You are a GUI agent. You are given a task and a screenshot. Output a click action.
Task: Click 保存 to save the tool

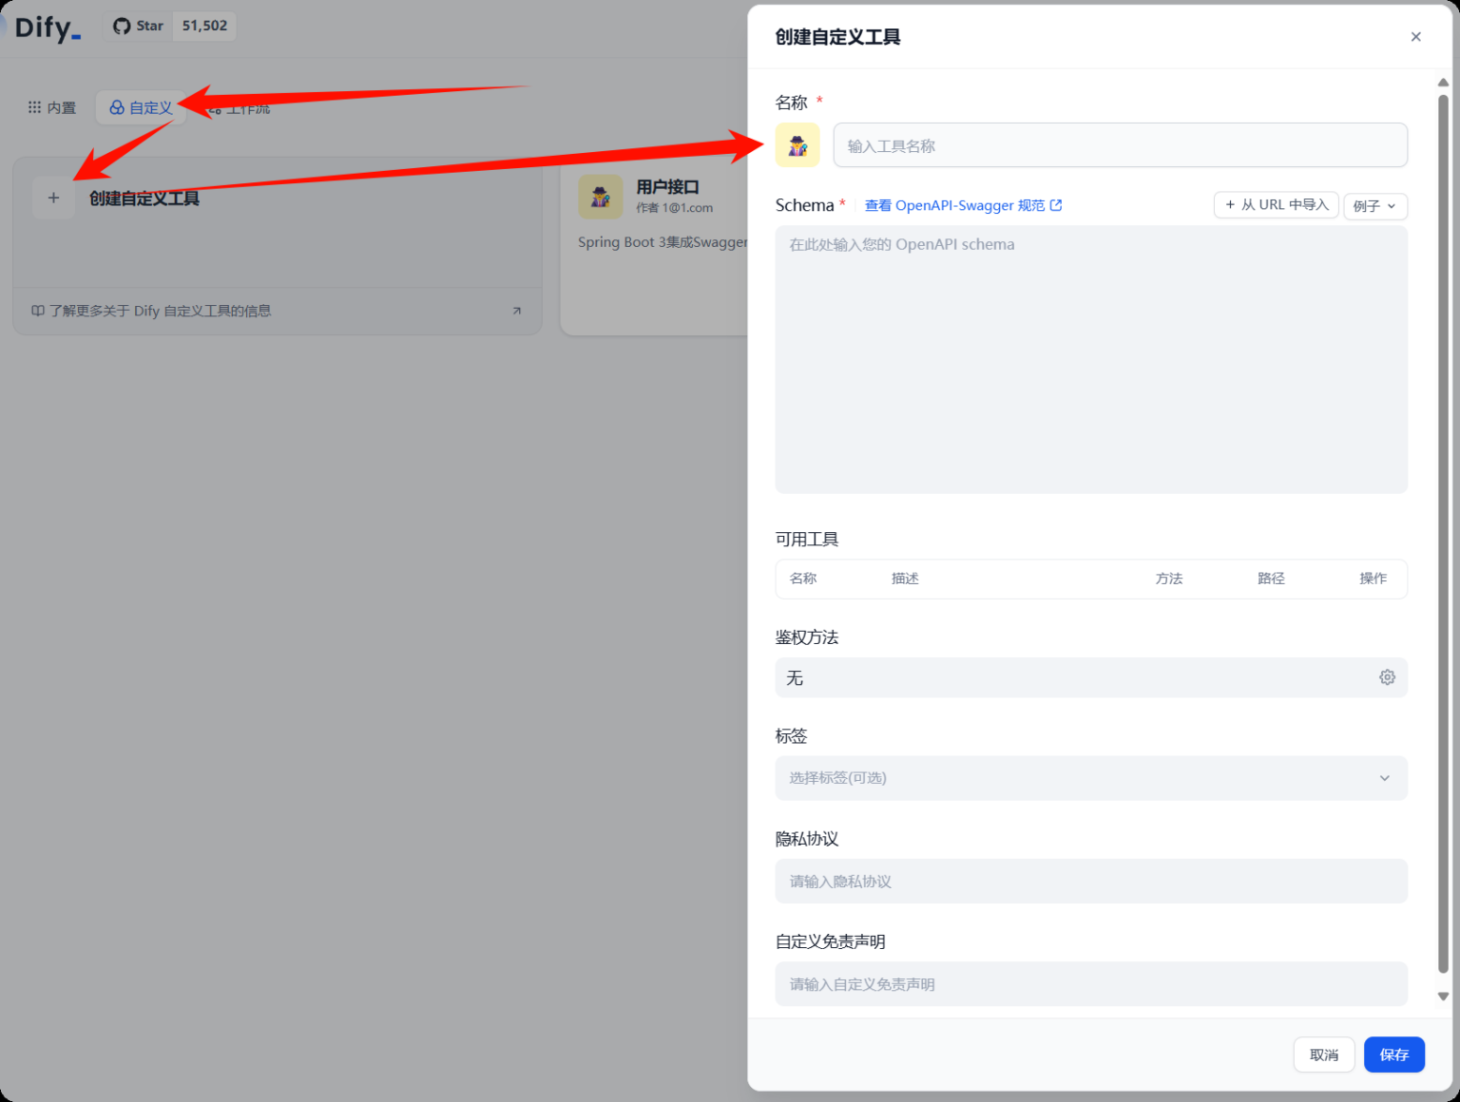1393,1054
